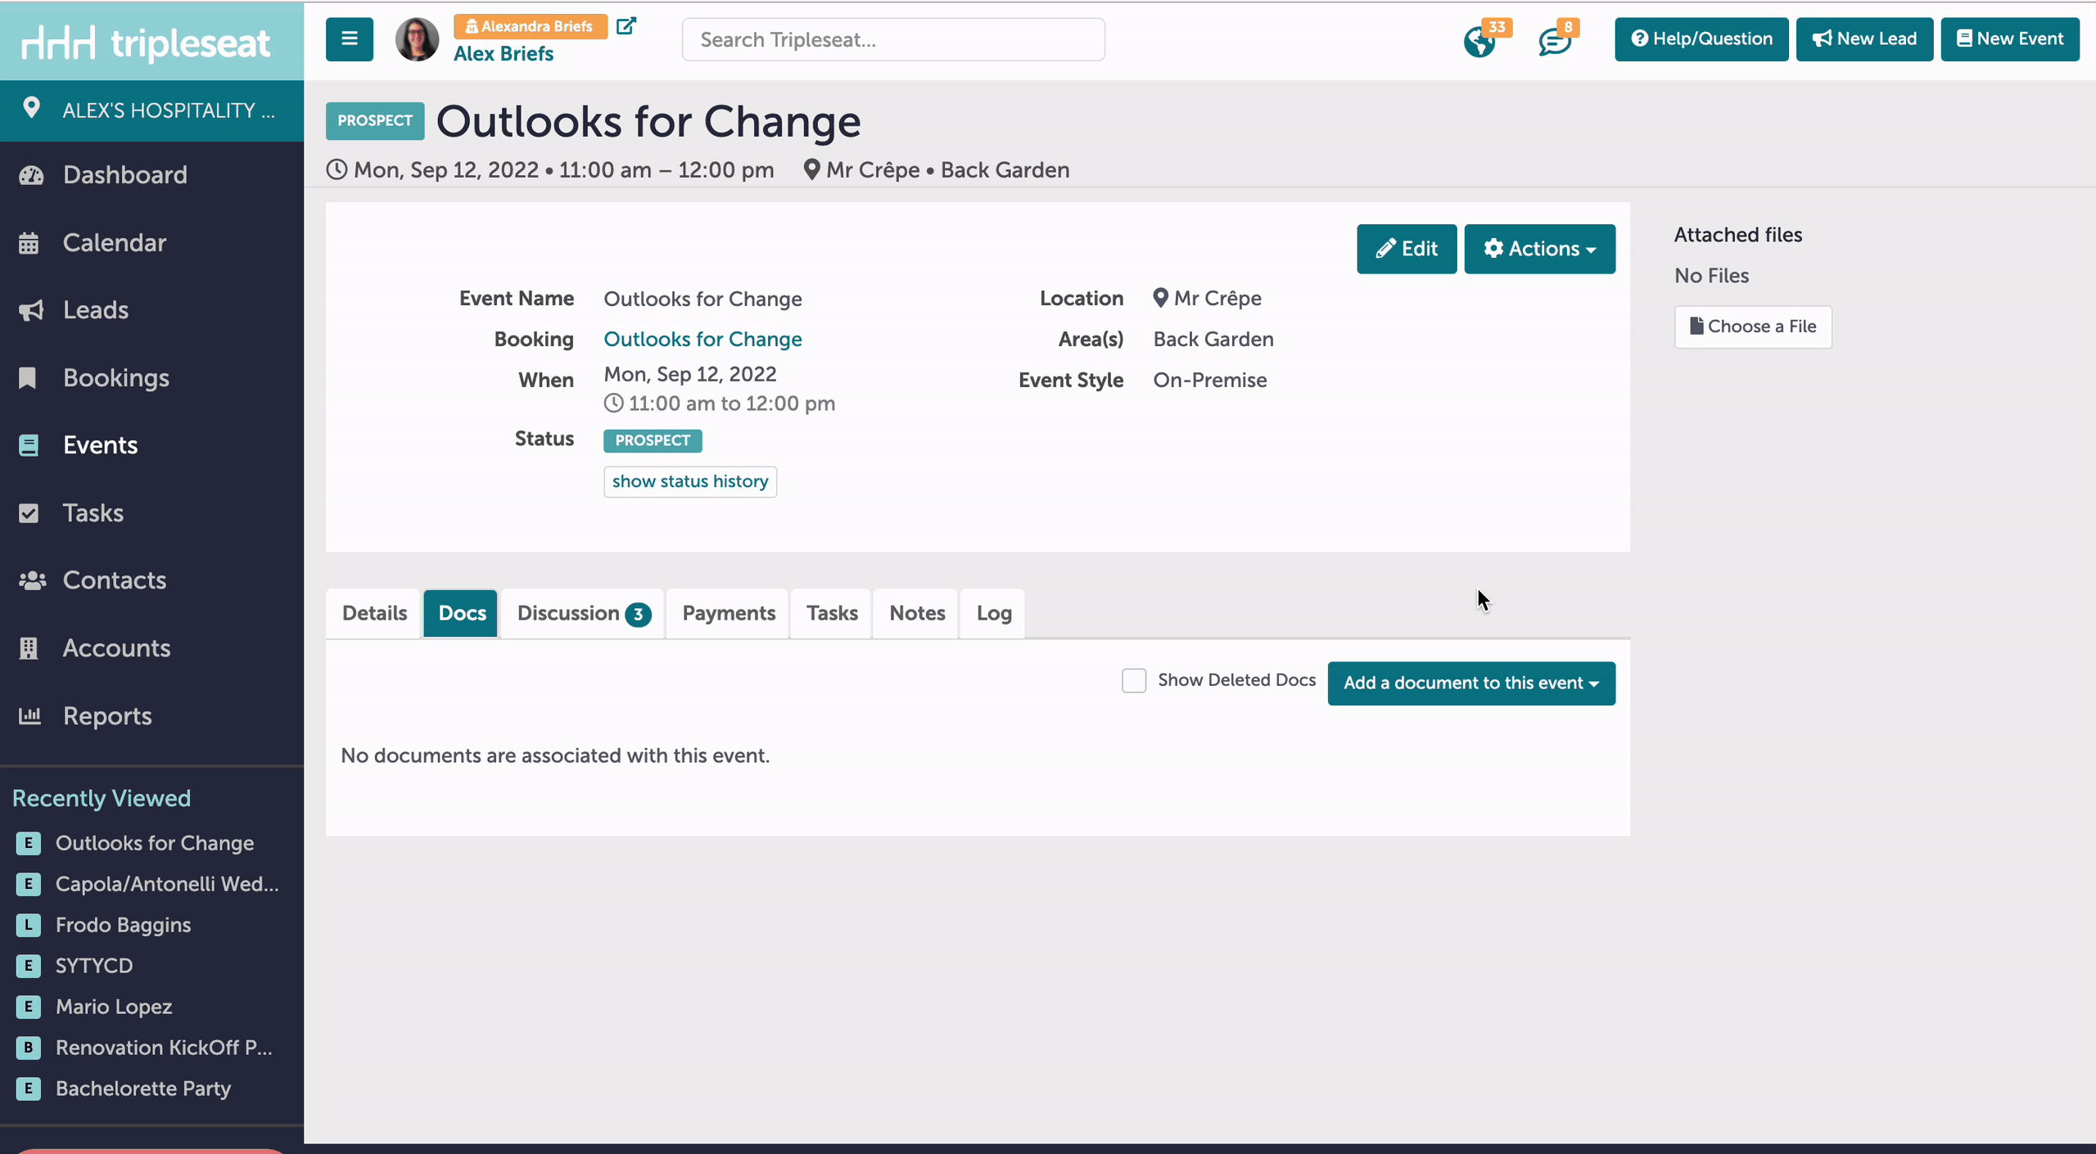Switch to the Payments tab
2096x1154 pixels.
(729, 613)
